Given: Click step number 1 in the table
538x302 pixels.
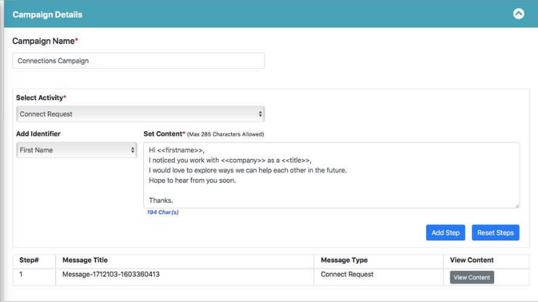Looking at the screenshot, I should coord(21,274).
